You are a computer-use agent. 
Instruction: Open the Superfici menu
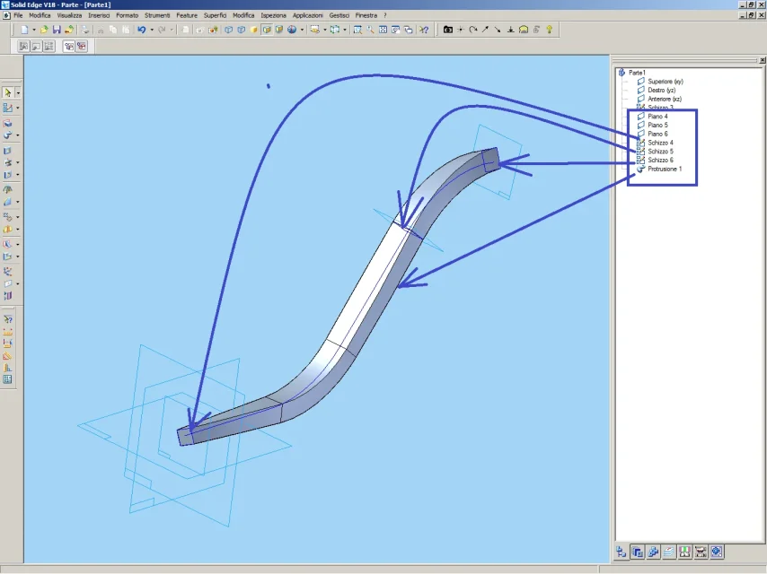coord(216,15)
